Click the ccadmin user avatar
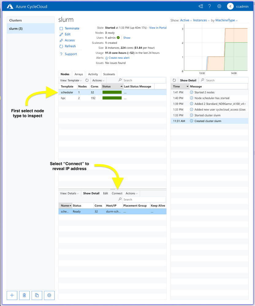 click(230, 6)
